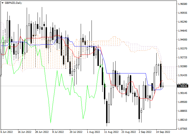Click the 1 Aug 2022 date label
This screenshot has width=189, height=135.
[93, 132]
